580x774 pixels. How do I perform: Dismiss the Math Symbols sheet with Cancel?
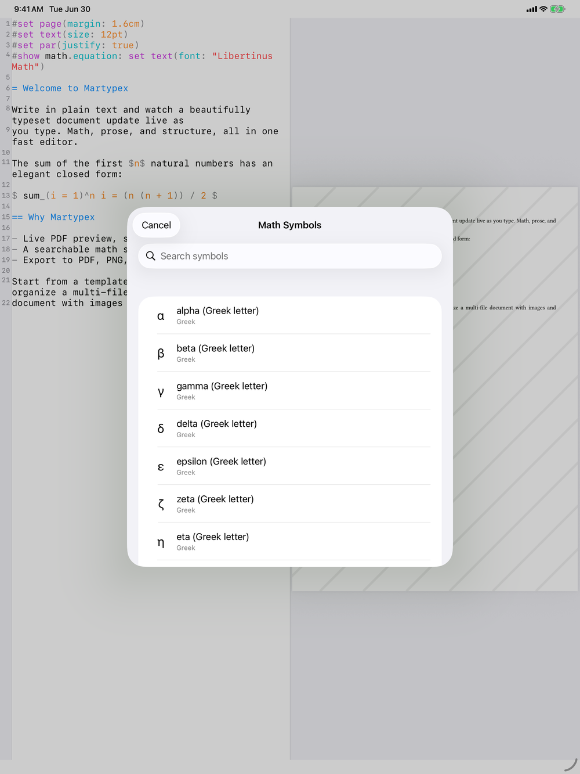click(156, 225)
